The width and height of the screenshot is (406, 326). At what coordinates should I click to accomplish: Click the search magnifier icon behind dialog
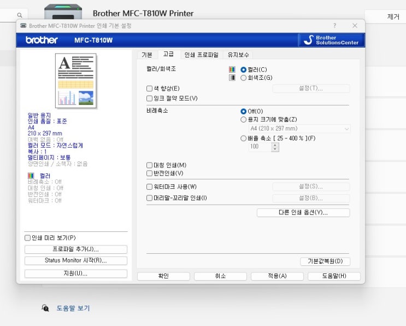20,15
